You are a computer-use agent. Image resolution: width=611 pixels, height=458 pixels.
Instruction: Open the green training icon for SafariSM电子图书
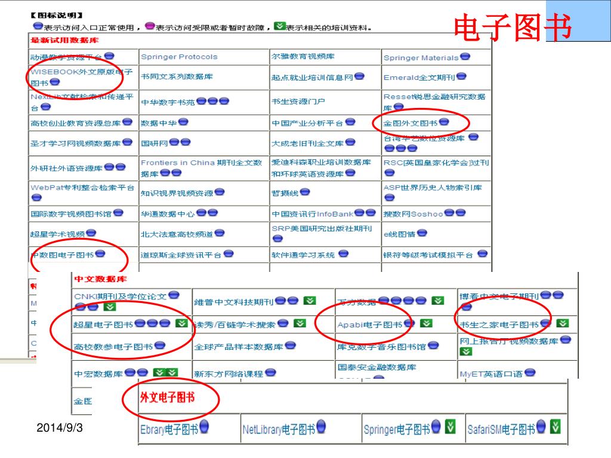pos(556,427)
